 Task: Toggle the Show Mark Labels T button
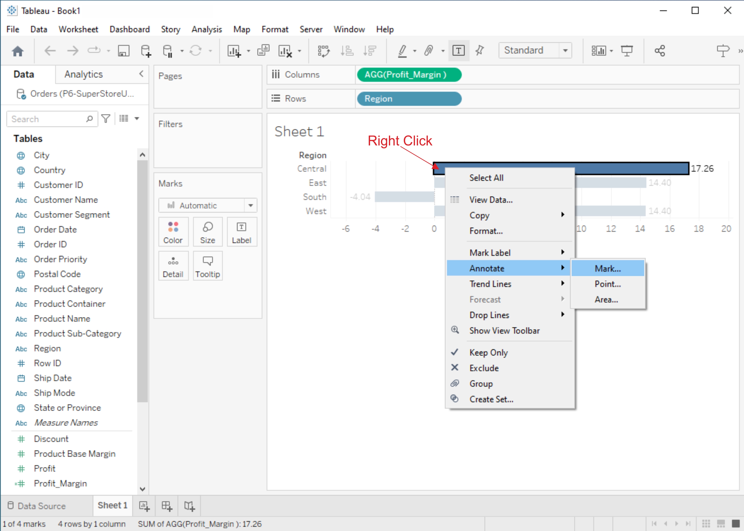click(459, 51)
